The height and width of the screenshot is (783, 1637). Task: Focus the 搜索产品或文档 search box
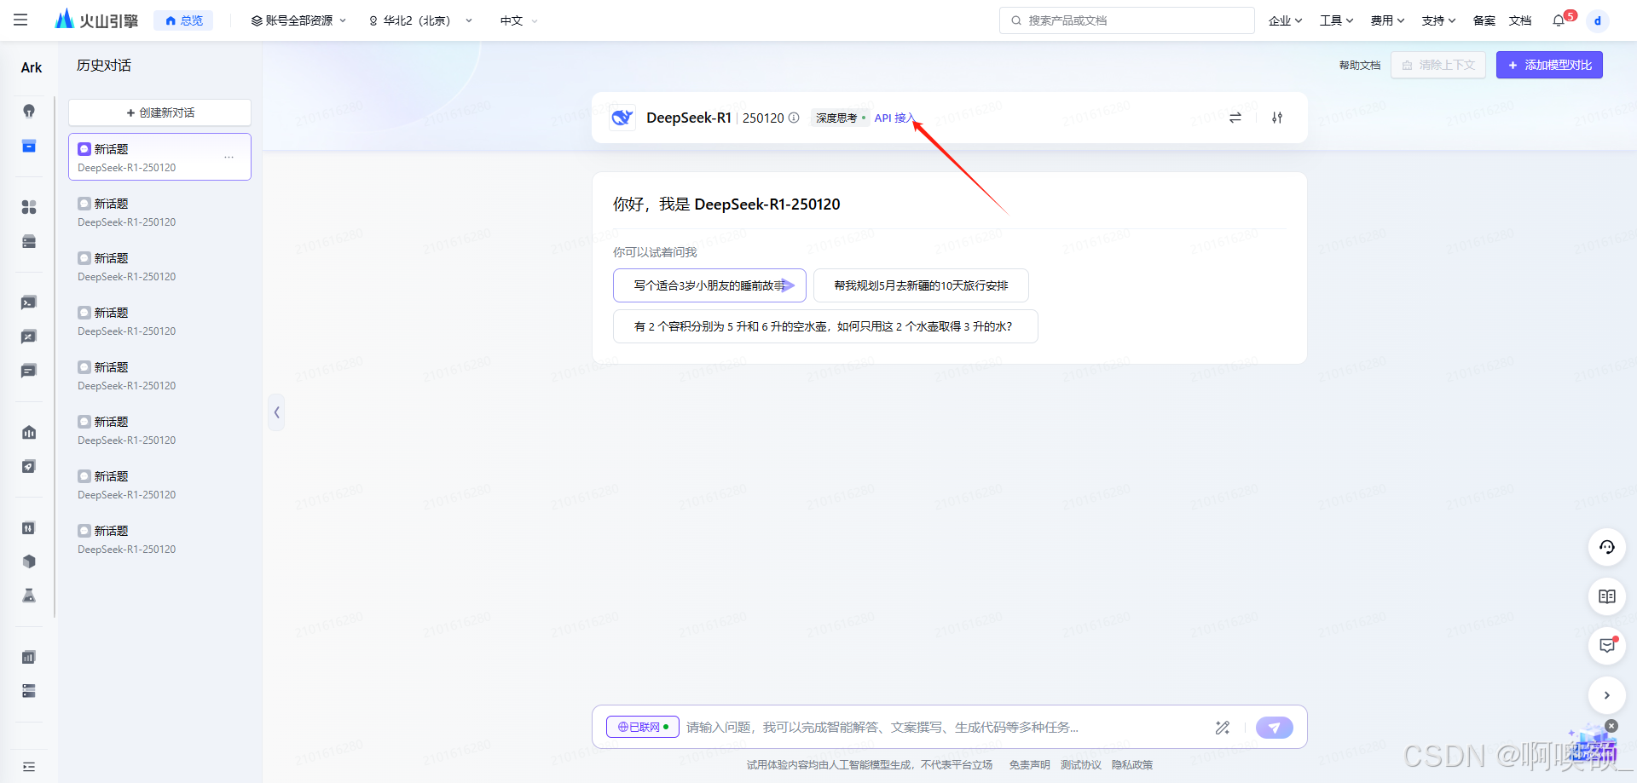[1127, 20]
